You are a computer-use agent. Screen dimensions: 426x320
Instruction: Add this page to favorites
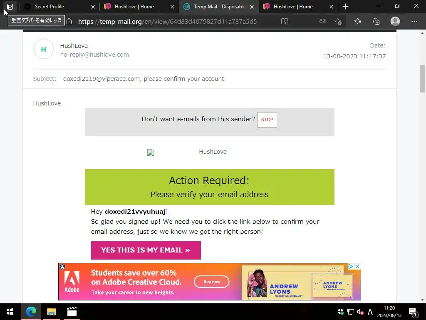tap(338, 21)
